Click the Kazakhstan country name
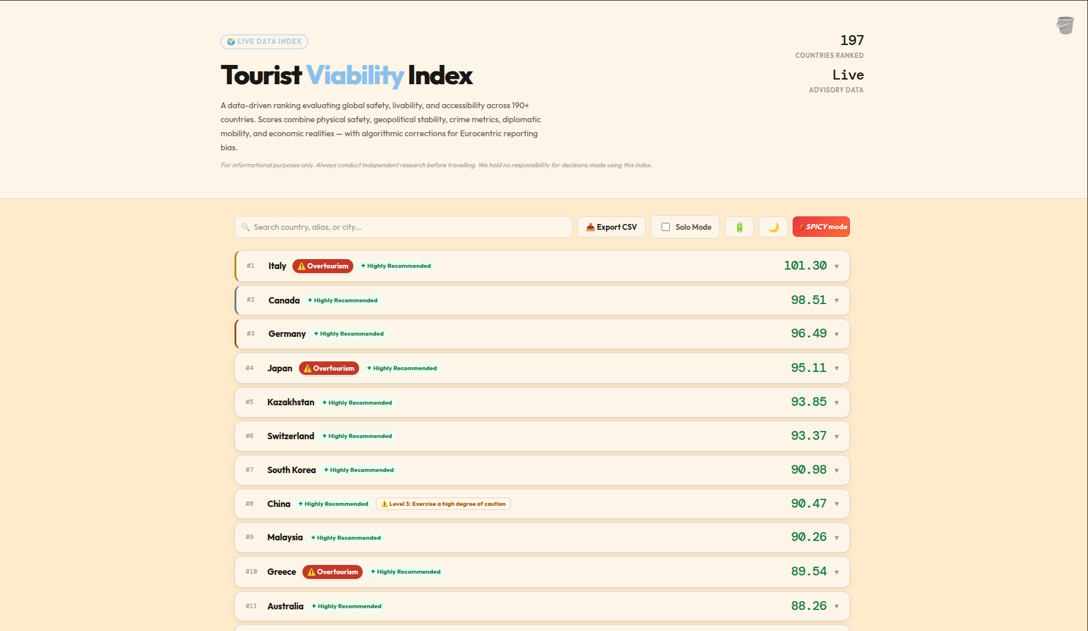The width and height of the screenshot is (1088, 631). pos(291,402)
